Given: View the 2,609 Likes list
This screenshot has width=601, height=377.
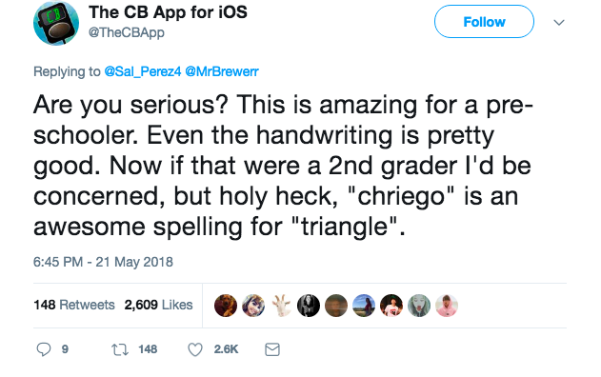Looking at the screenshot, I should [158, 305].
